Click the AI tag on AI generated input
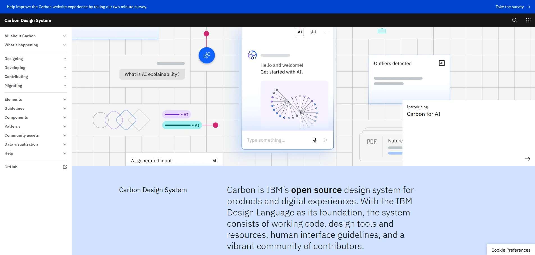Screen dimensions: 535x255 [214, 160]
